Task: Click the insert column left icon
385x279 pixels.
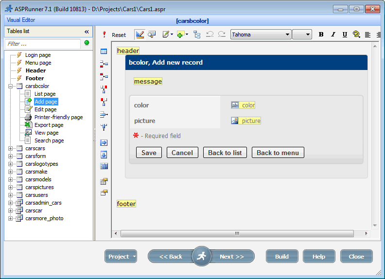Action: click(x=104, y=89)
